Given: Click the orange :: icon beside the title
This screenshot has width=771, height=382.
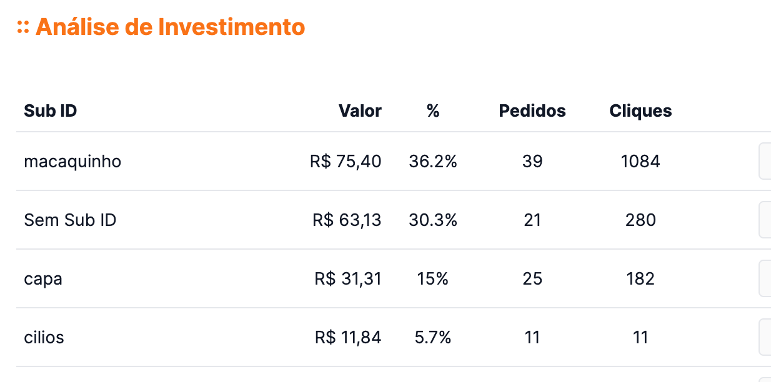Looking at the screenshot, I should point(24,27).
